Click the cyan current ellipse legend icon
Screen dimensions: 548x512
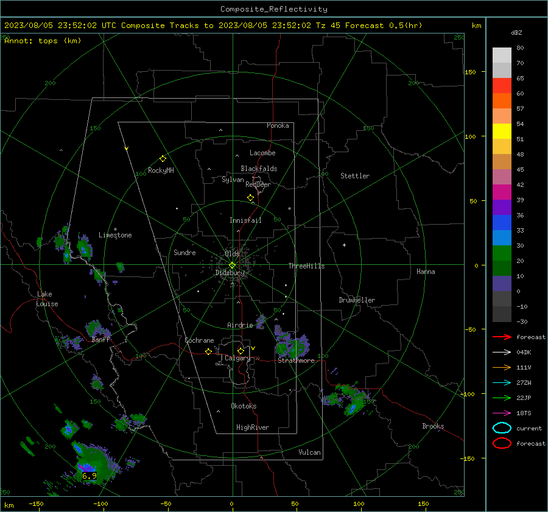(x=502, y=428)
